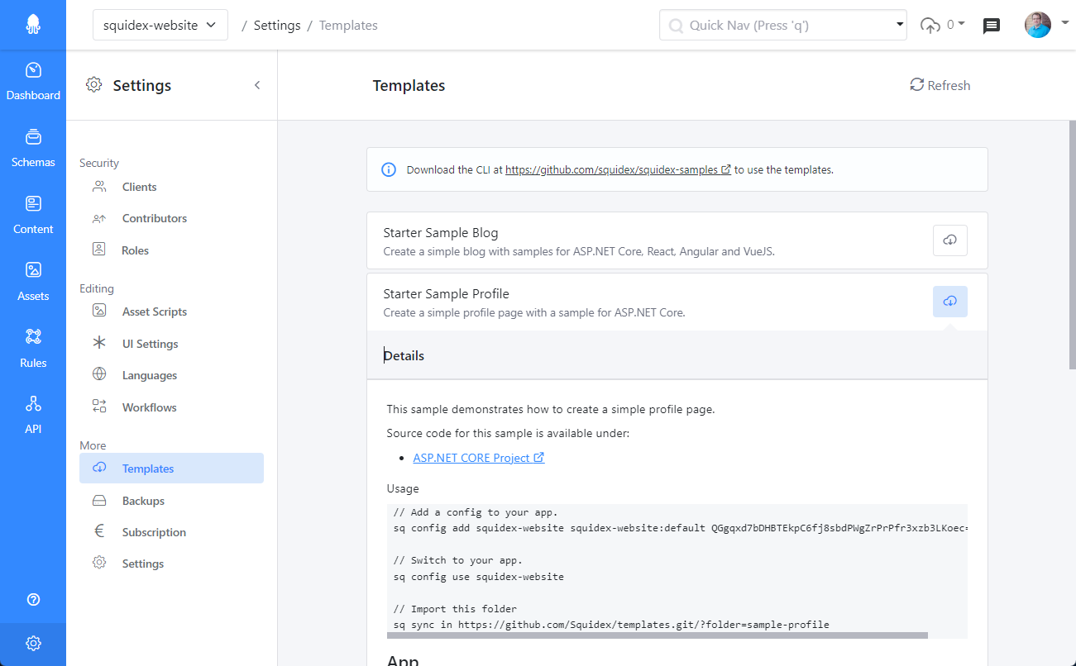Select Backups in the settings menu
Image resolution: width=1076 pixels, height=666 pixels.
pyautogui.click(x=145, y=500)
